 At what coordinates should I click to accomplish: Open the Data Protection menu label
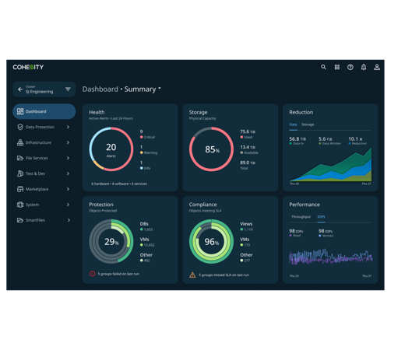click(x=40, y=127)
